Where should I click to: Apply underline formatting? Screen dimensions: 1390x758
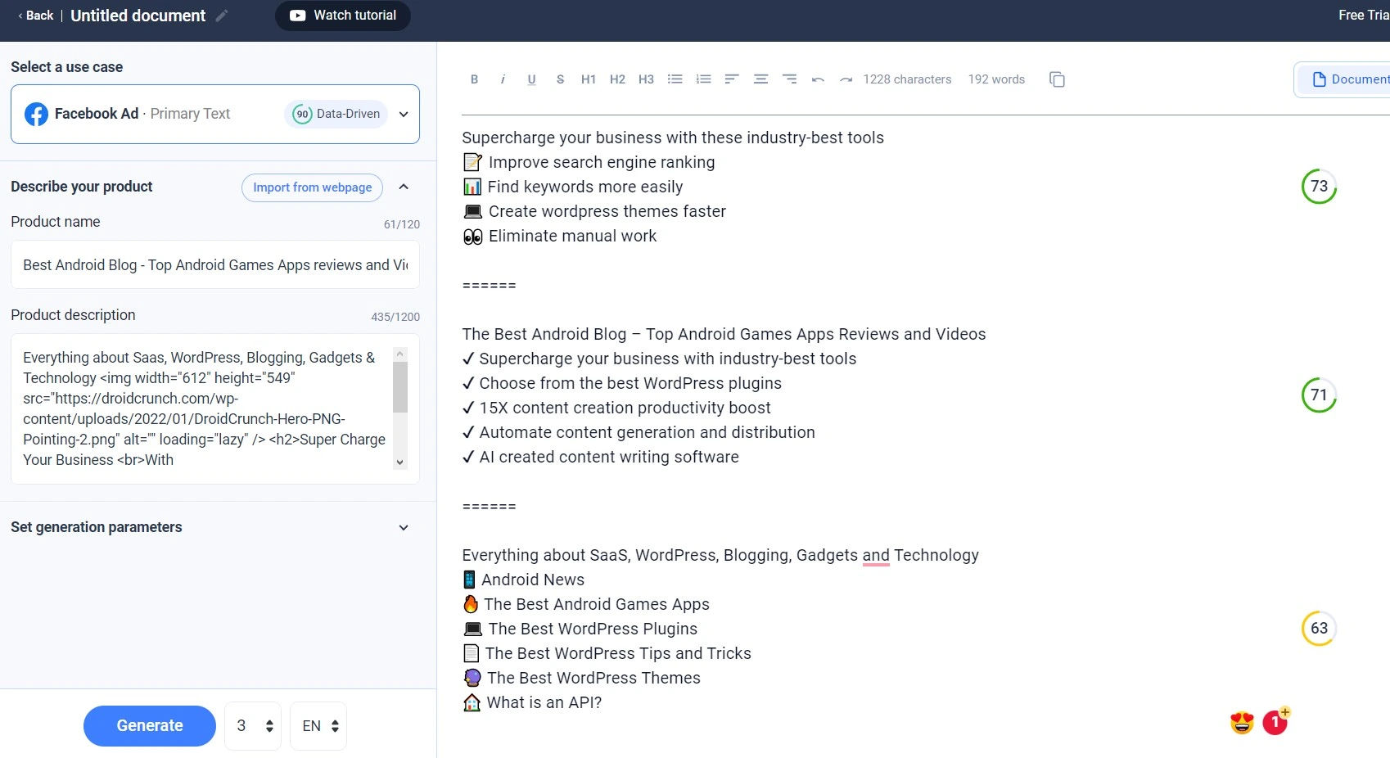click(x=531, y=79)
